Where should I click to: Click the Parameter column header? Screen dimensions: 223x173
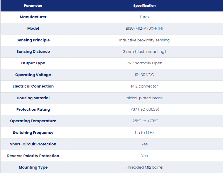tap(33, 6)
